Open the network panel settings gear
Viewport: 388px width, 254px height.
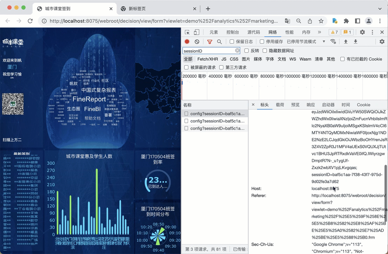point(382,42)
